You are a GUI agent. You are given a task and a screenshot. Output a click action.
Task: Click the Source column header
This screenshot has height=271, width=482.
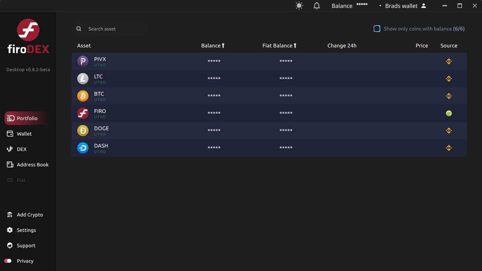[x=449, y=46]
